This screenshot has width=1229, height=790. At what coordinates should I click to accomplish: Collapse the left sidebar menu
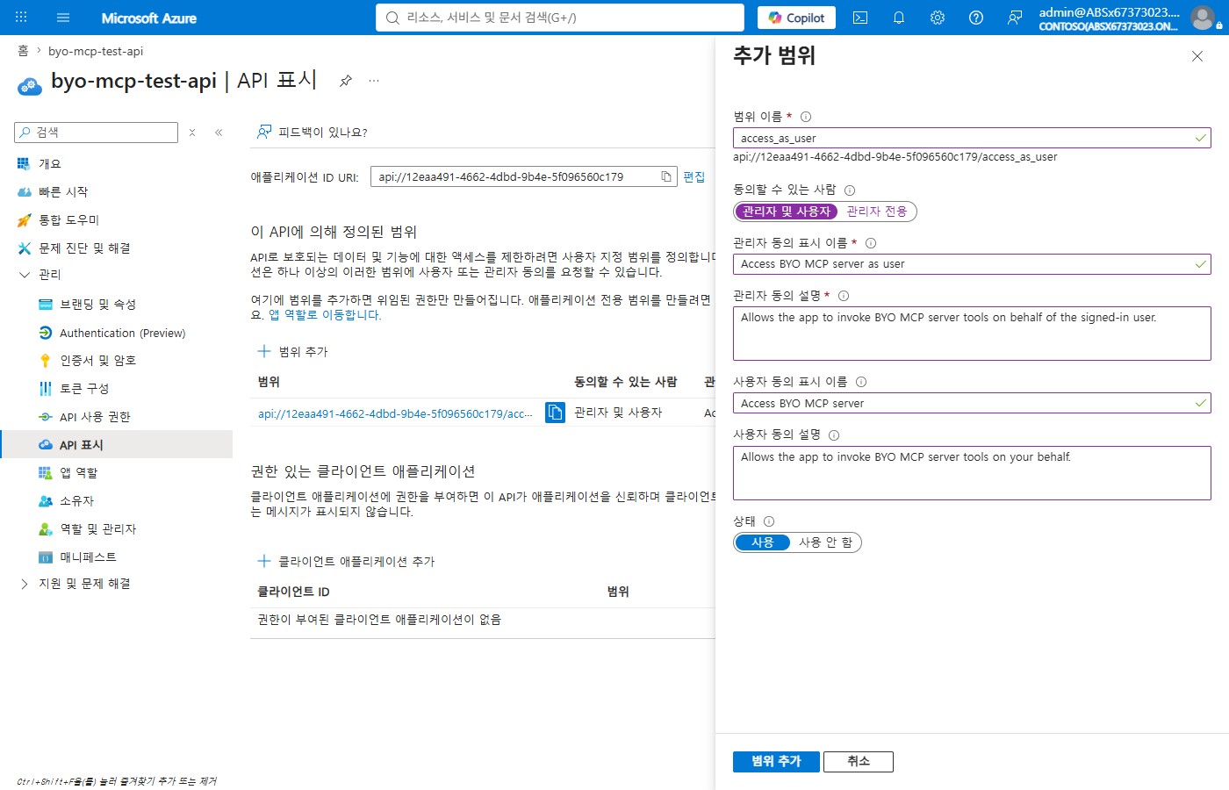click(x=219, y=133)
